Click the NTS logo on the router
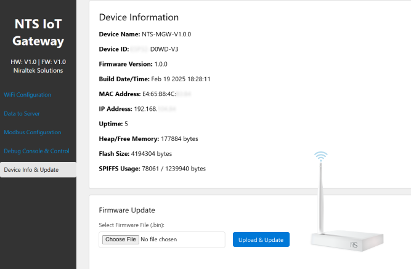The image size is (411, 269). pos(354,244)
